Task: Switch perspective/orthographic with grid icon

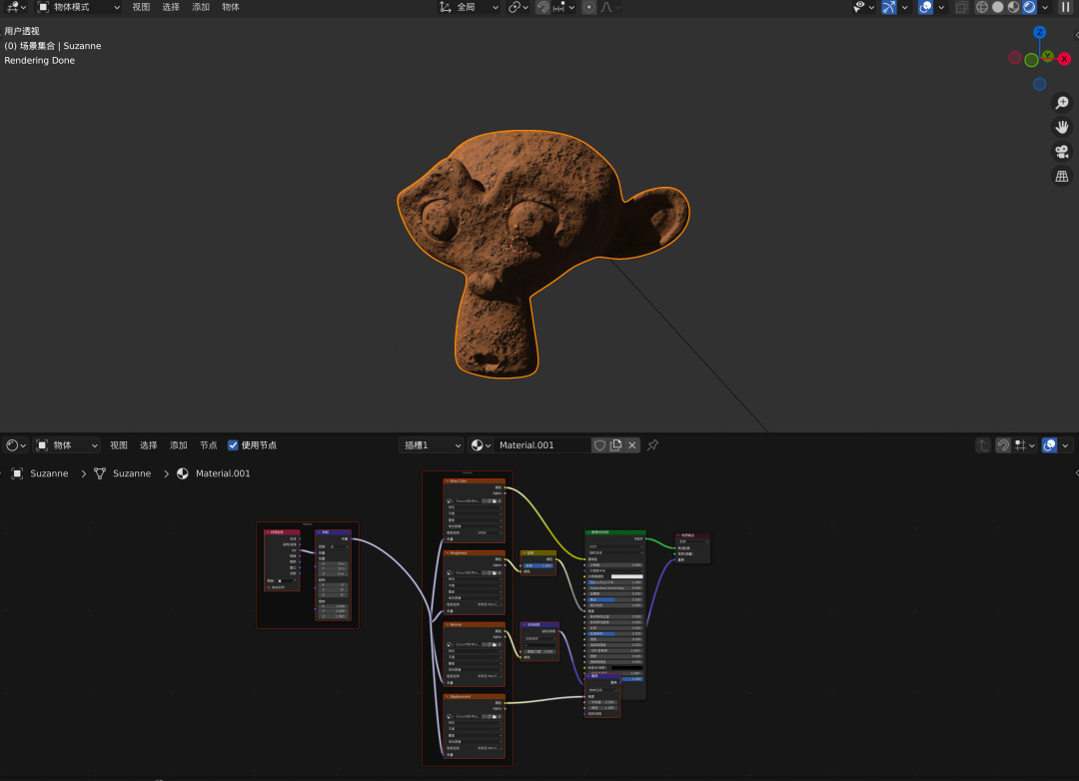Action: [x=1062, y=177]
